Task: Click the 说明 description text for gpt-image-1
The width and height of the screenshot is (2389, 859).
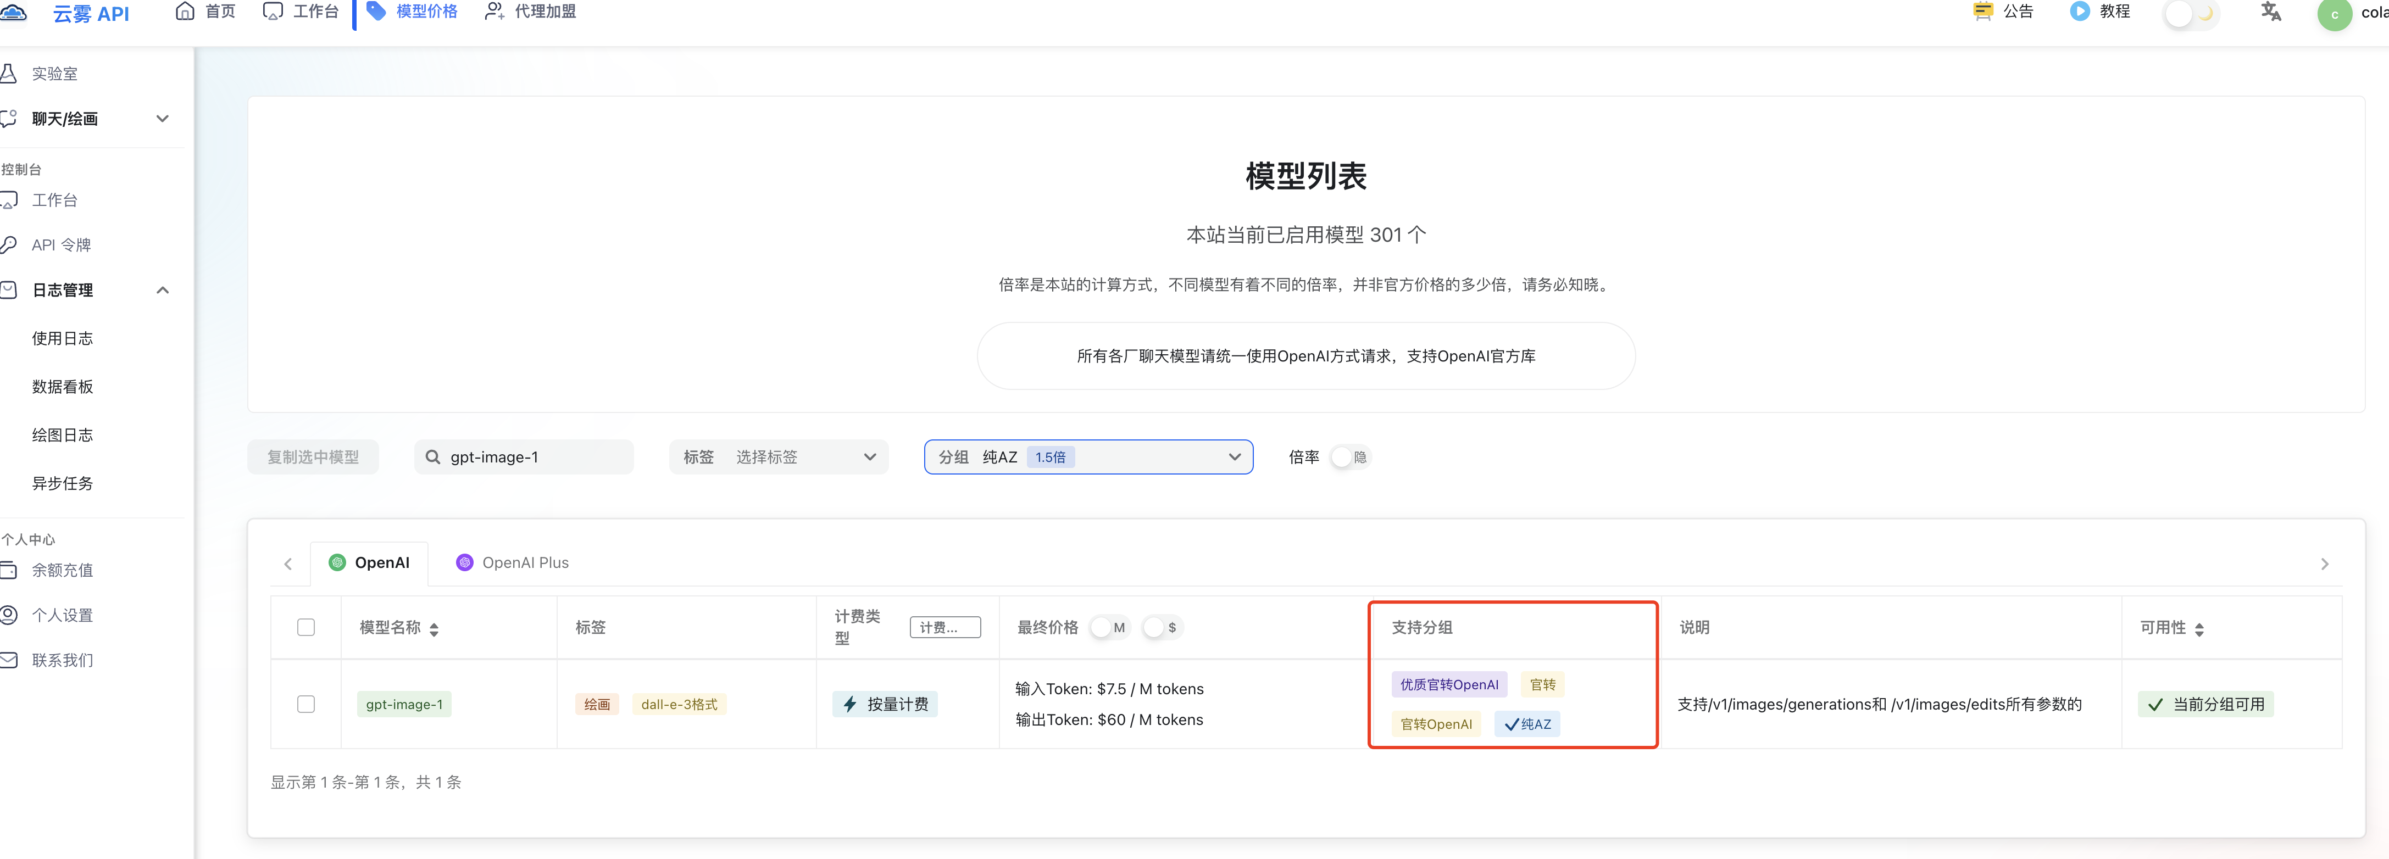Action: pyautogui.click(x=1879, y=704)
